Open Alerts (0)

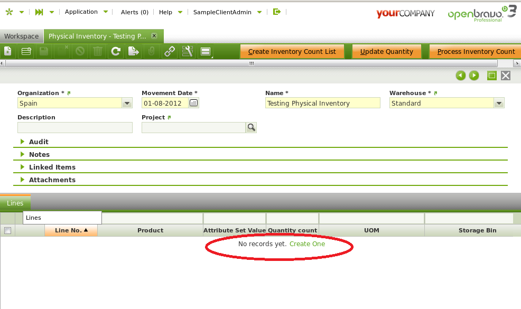point(135,12)
